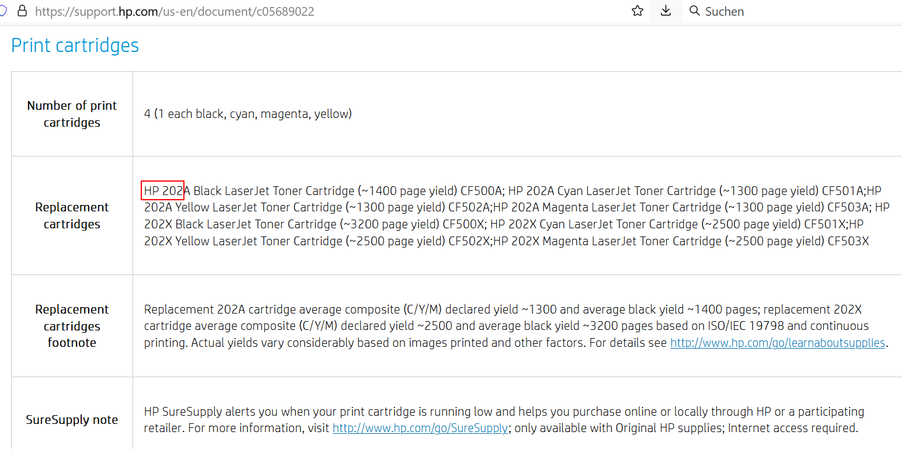Image resolution: width=902 pixels, height=449 pixels.
Task: Click the magnifier icon beside Suchen
Action: [x=694, y=11]
